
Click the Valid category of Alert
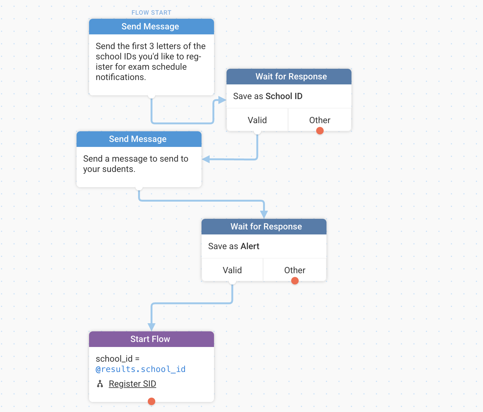point(232,270)
